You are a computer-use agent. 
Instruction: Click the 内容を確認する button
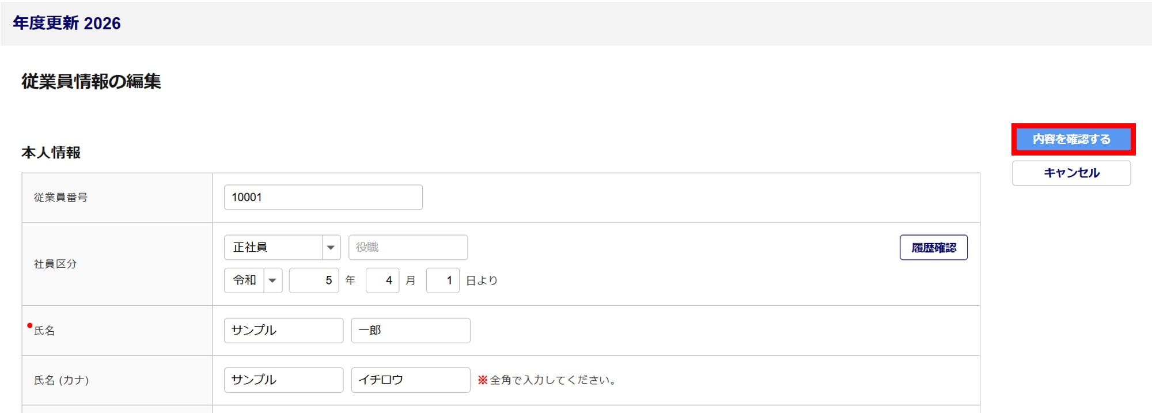click(x=1072, y=139)
